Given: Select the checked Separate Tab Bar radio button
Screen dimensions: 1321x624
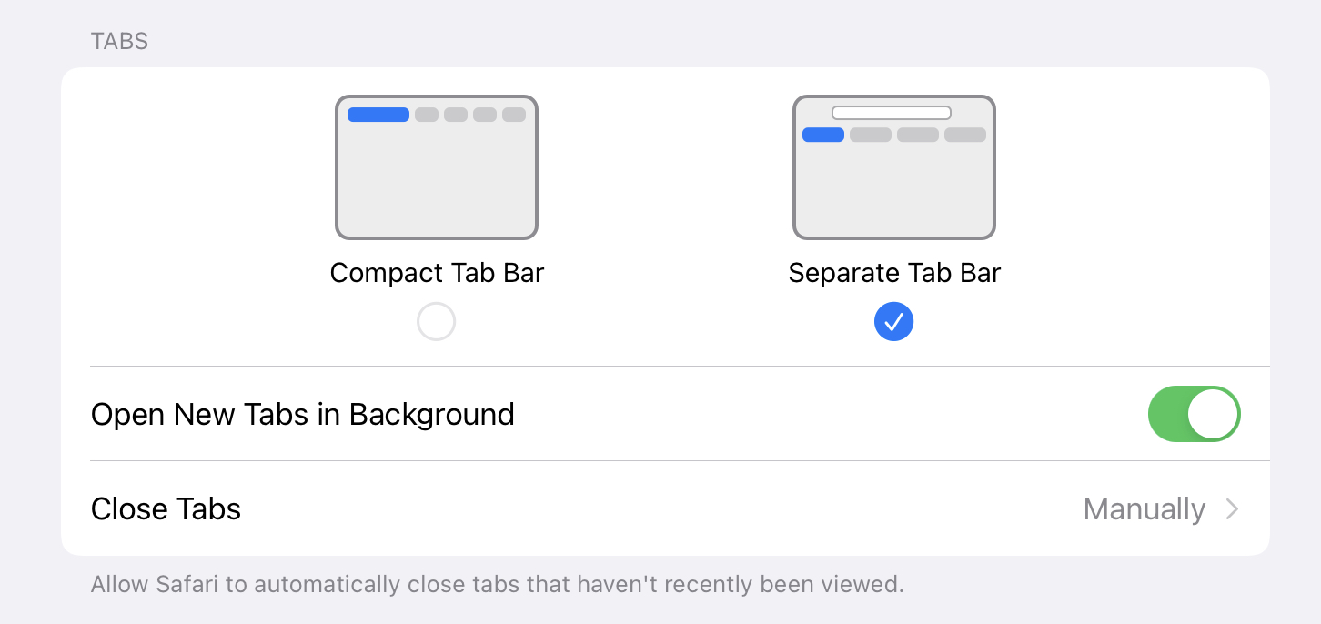Looking at the screenshot, I should (x=893, y=321).
